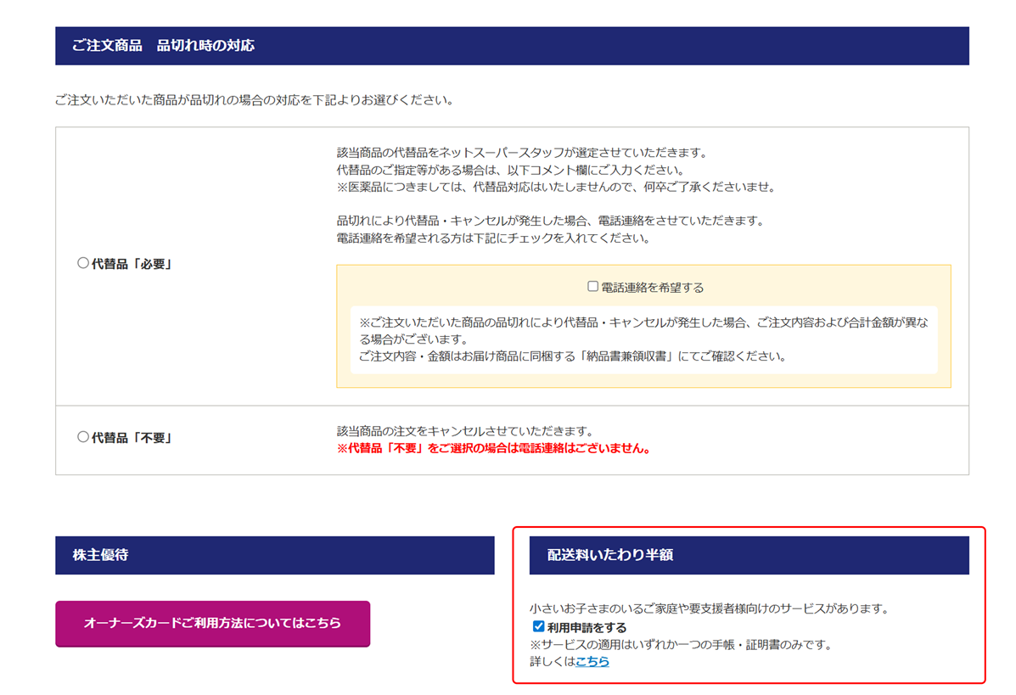
Task: Click the ご注文商品 品切れ時の対応 section header
Action: [163, 46]
